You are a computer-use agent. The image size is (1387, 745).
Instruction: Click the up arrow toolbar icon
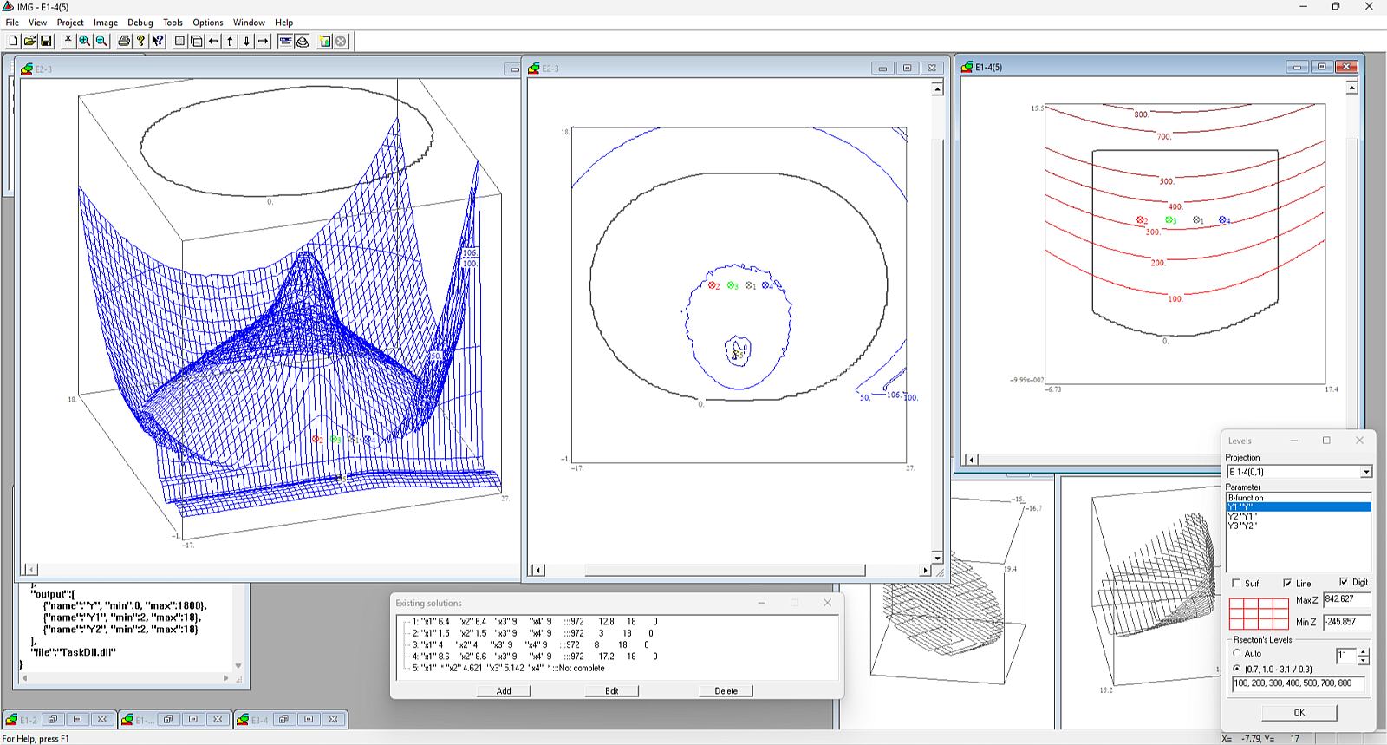click(x=230, y=41)
